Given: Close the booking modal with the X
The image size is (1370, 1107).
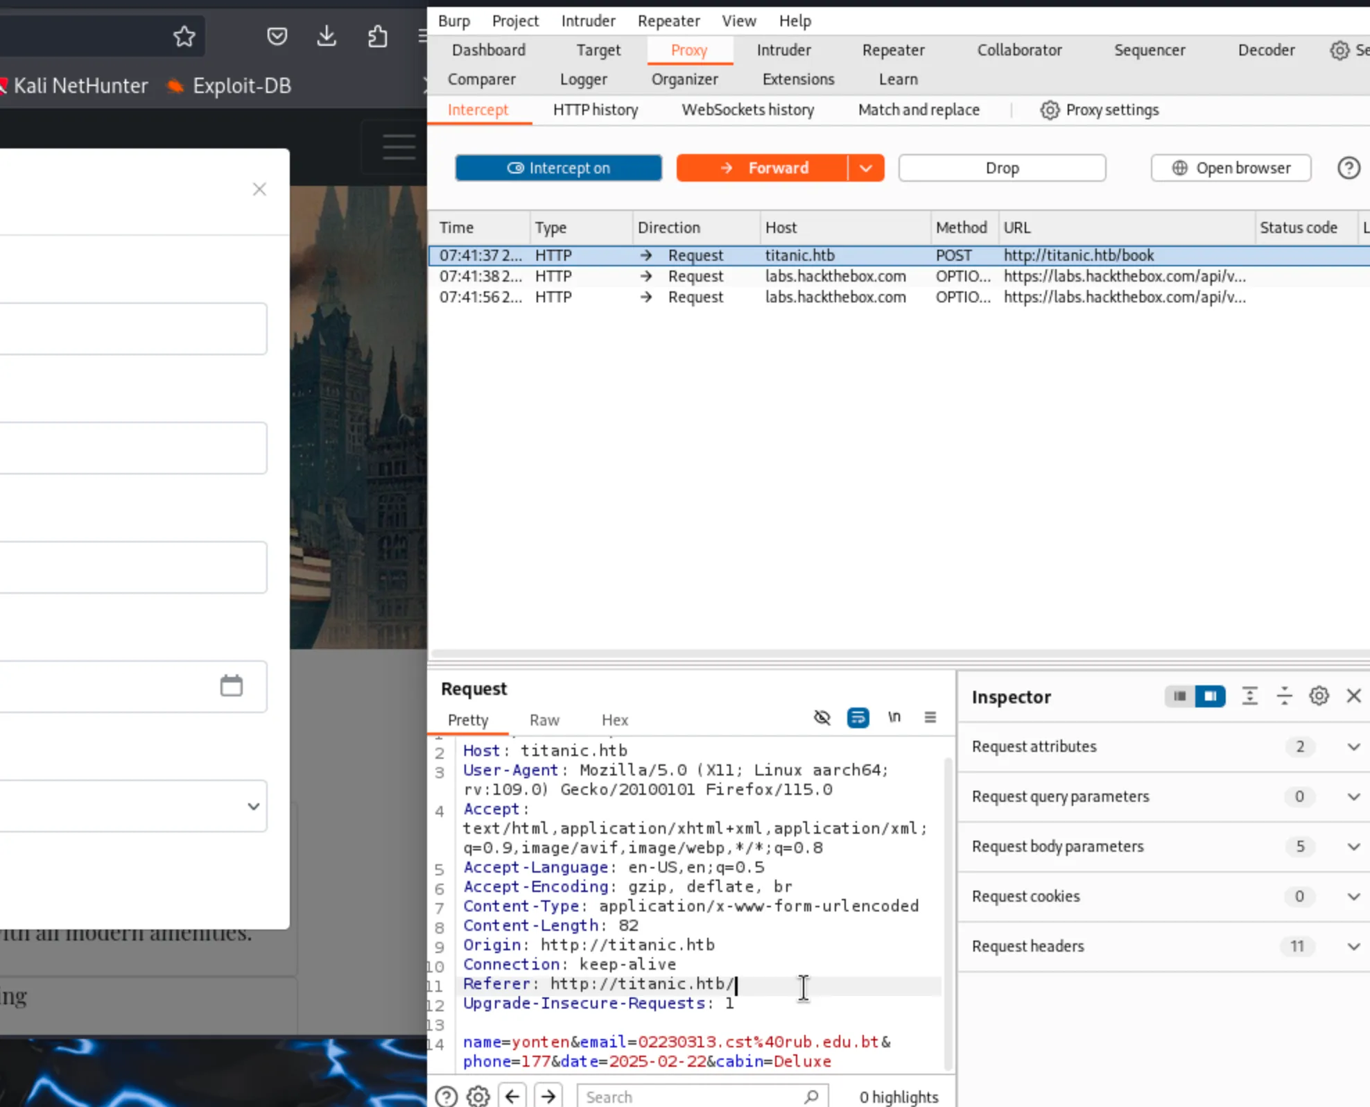Looking at the screenshot, I should [x=259, y=189].
